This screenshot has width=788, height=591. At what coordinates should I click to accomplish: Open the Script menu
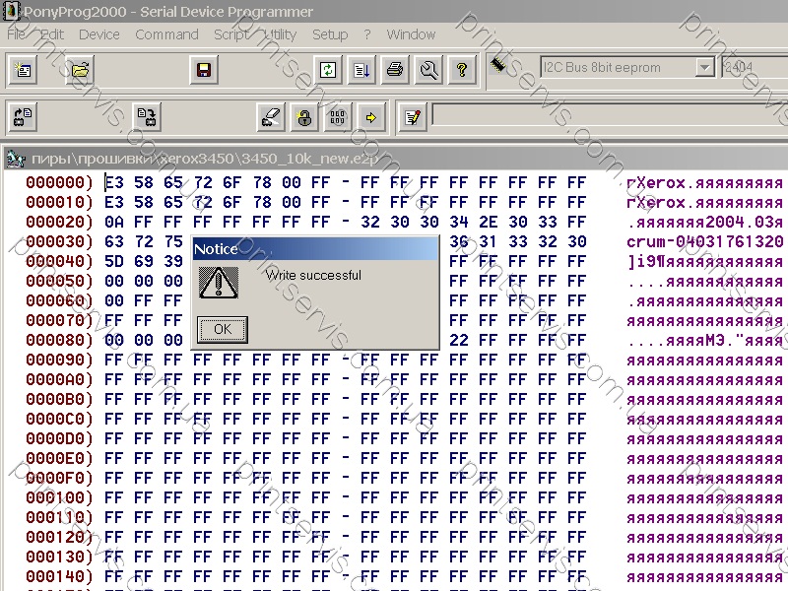[230, 34]
